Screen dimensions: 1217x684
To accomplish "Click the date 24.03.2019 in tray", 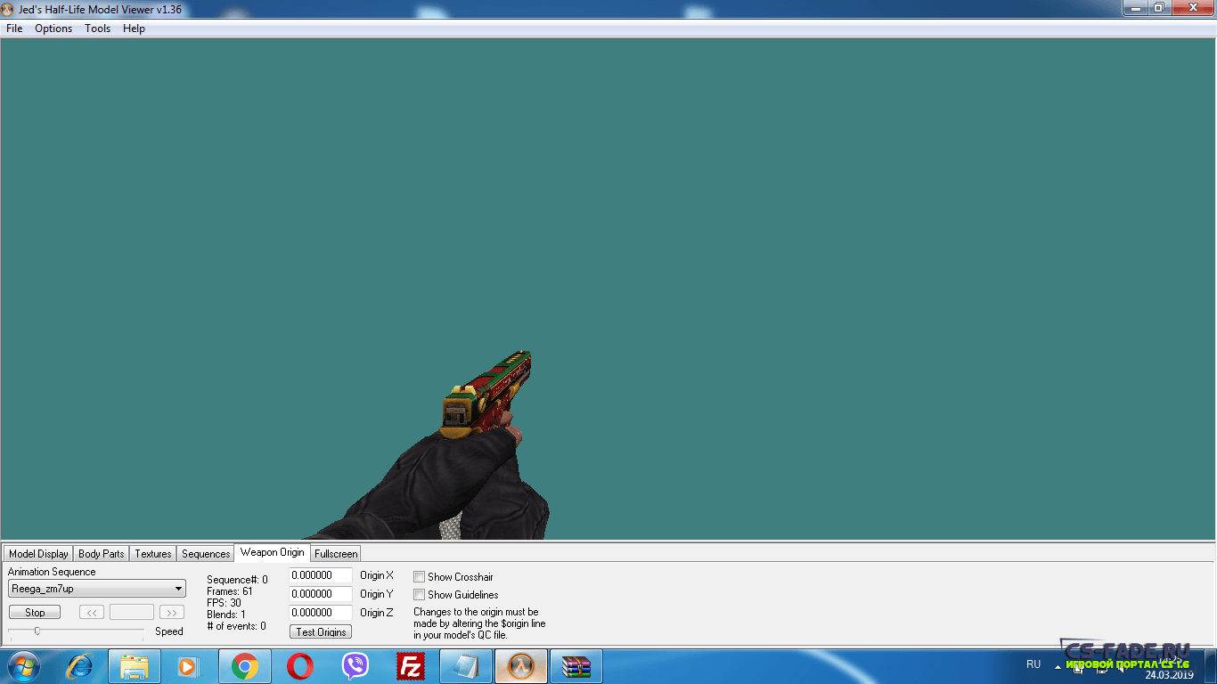I will click(x=1169, y=674).
